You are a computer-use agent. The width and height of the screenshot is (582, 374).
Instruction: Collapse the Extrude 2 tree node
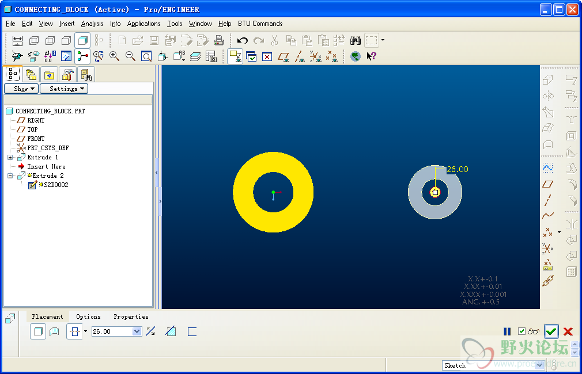pyautogui.click(x=10, y=175)
